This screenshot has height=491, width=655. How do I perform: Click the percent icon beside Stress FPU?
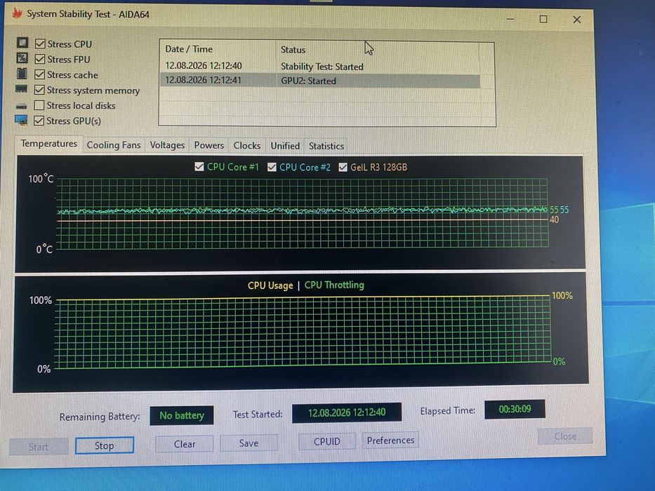22,58
